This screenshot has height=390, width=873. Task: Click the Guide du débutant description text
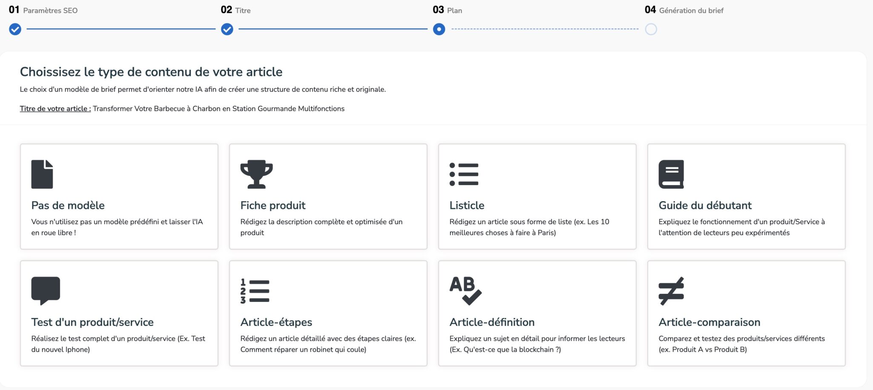pos(741,227)
